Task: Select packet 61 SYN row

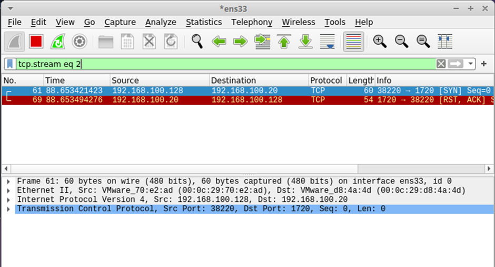Action: coord(248,90)
